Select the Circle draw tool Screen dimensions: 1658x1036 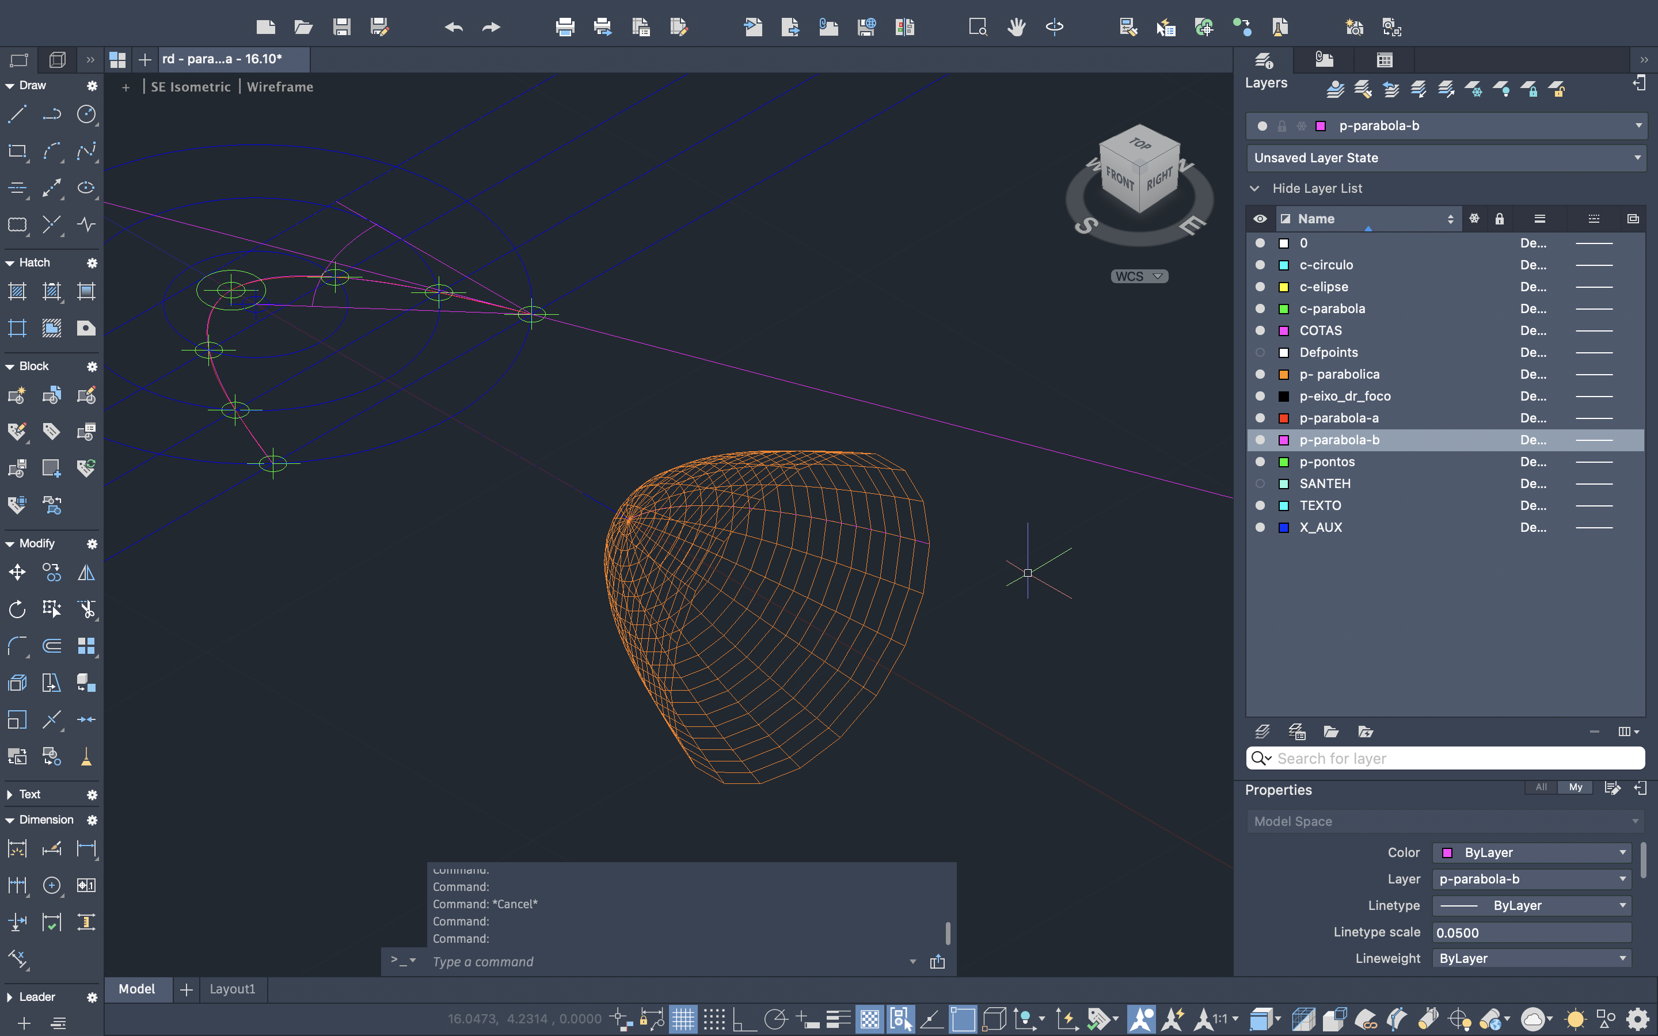coord(86,114)
